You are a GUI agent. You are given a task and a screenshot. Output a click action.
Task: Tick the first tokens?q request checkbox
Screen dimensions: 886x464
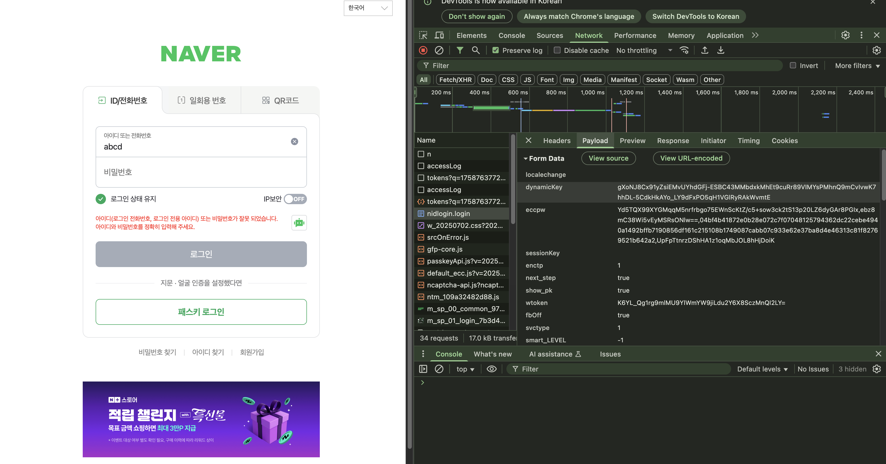point(421,178)
